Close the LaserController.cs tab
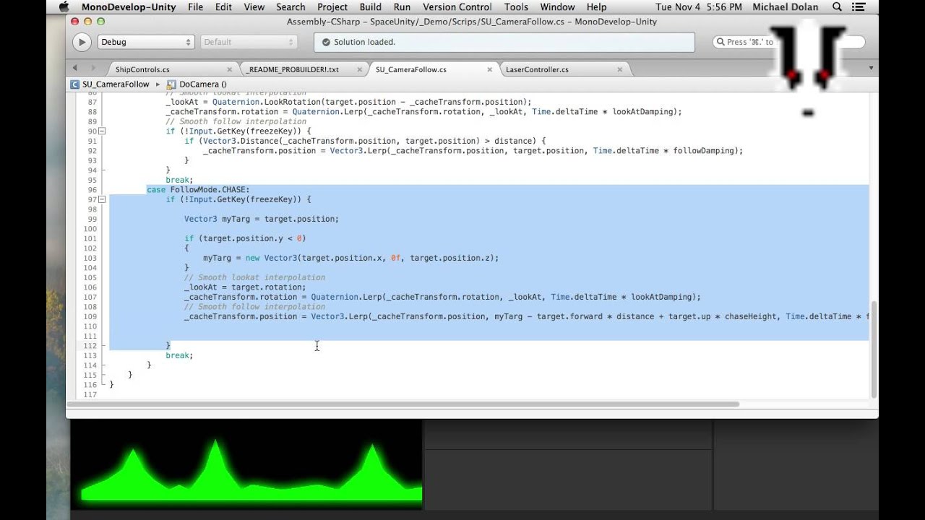The image size is (925, 520). pyautogui.click(x=620, y=69)
